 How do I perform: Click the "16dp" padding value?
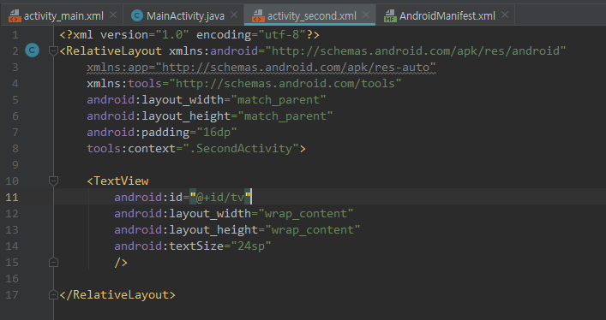[216, 132]
